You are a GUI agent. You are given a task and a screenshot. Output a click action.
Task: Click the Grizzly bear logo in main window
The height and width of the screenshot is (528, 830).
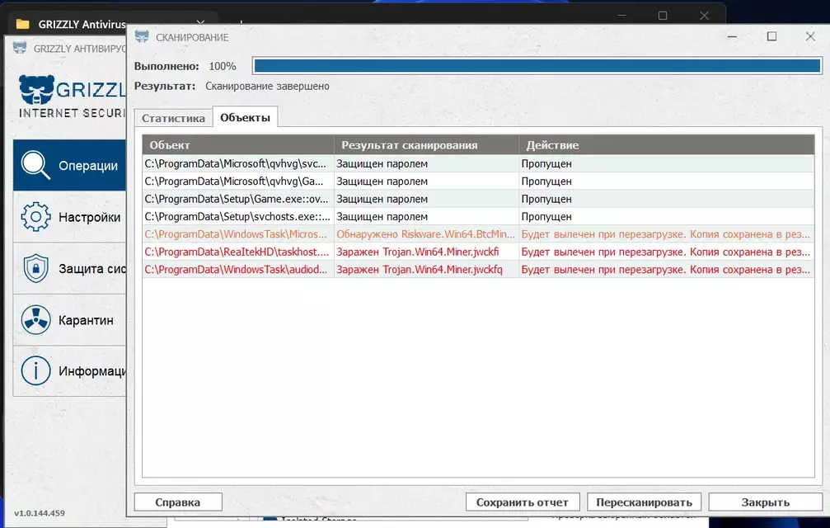[x=36, y=90]
